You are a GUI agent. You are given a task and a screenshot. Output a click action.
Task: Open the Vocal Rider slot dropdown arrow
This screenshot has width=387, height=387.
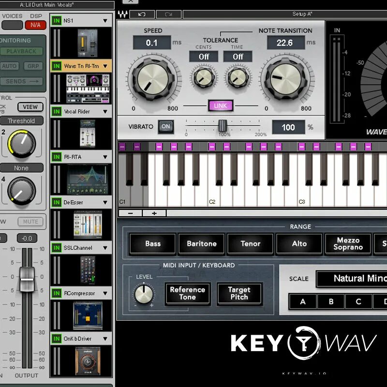105,112
